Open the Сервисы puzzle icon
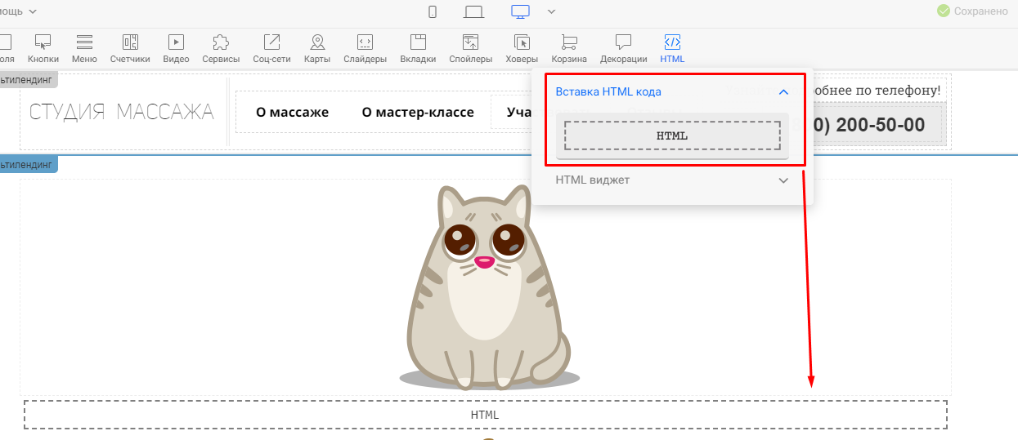This screenshot has width=1018, height=440. 221,42
